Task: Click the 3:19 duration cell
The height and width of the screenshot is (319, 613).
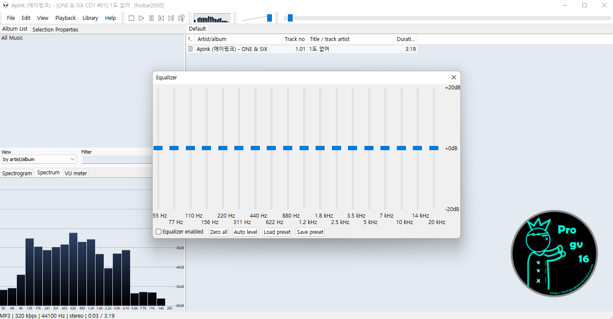Action: [411, 49]
